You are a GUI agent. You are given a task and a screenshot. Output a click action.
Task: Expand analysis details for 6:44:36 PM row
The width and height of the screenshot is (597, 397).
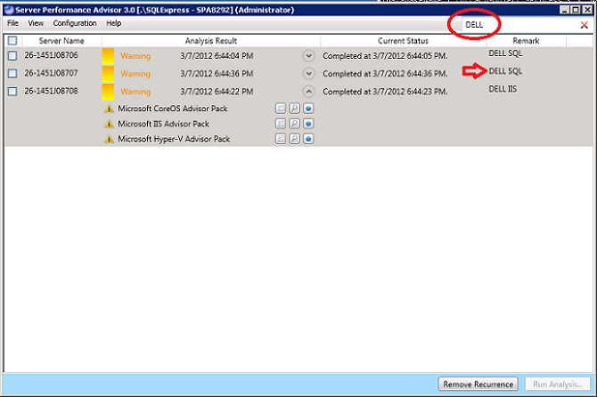coord(309,74)
